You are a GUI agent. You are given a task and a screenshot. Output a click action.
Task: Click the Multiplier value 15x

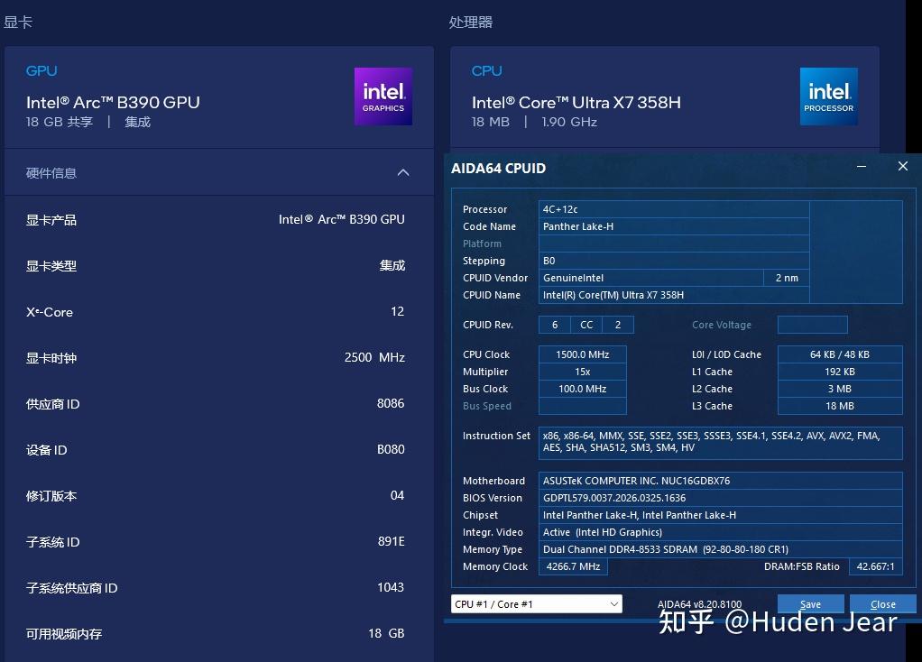(582, 372)
